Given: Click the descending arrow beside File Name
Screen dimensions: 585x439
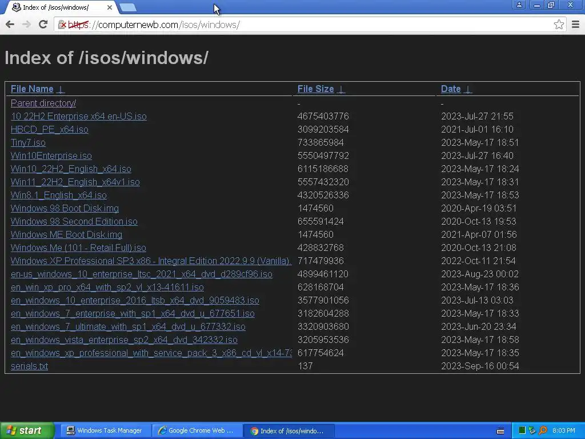Looking at the screenshot, I should pyautogui.click(x=61, y=89).
